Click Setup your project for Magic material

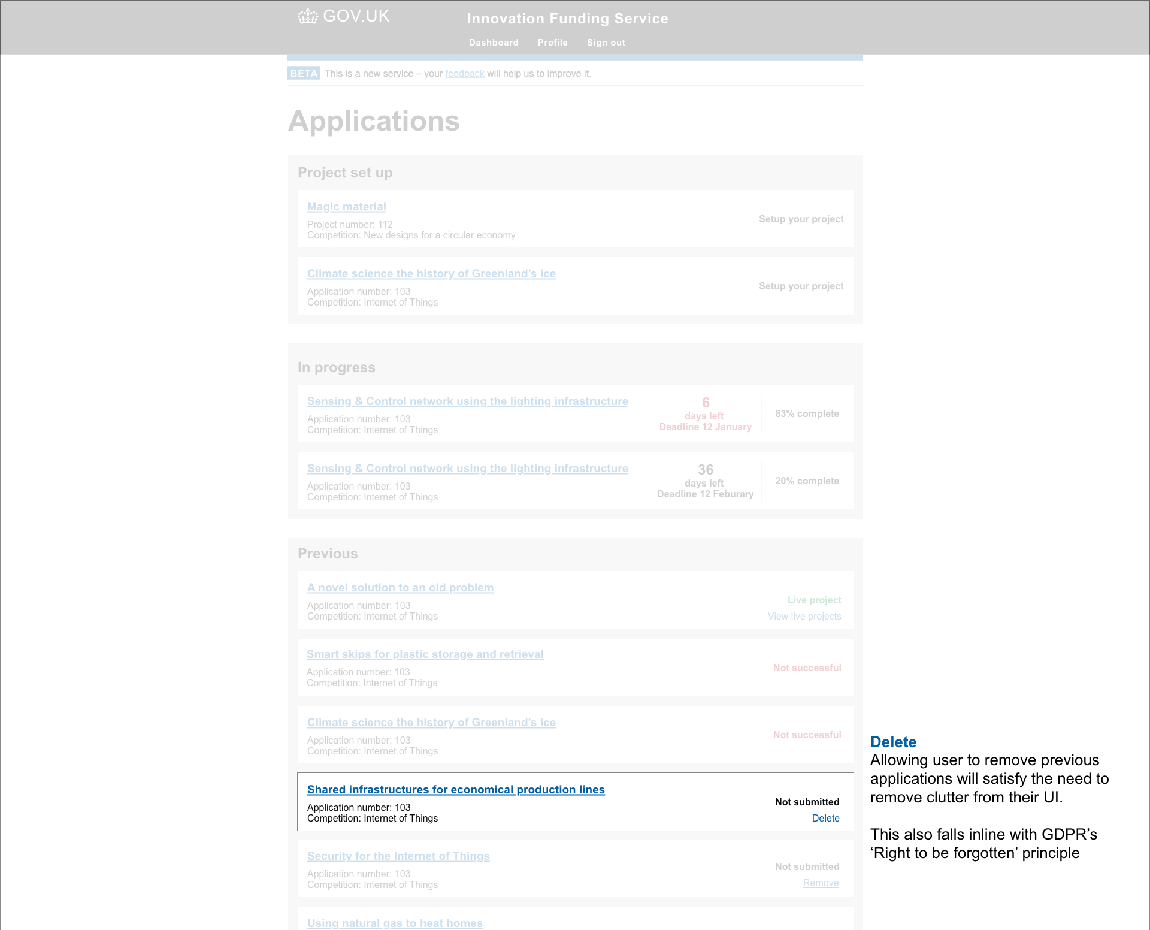(x=801, y=219)
